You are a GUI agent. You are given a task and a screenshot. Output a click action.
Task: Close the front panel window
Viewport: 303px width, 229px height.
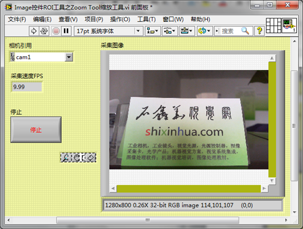tap(288, 5)
